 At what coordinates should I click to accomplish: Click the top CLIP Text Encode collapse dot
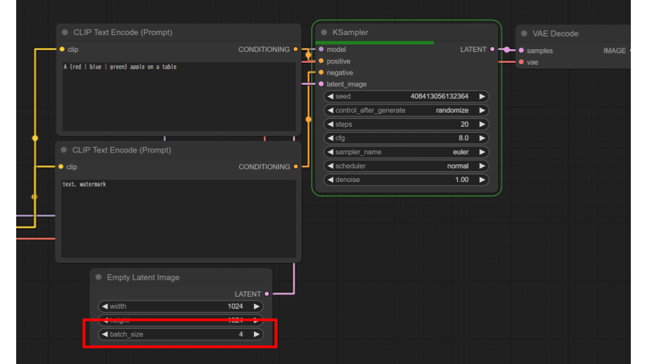click(x=65, y=32)
